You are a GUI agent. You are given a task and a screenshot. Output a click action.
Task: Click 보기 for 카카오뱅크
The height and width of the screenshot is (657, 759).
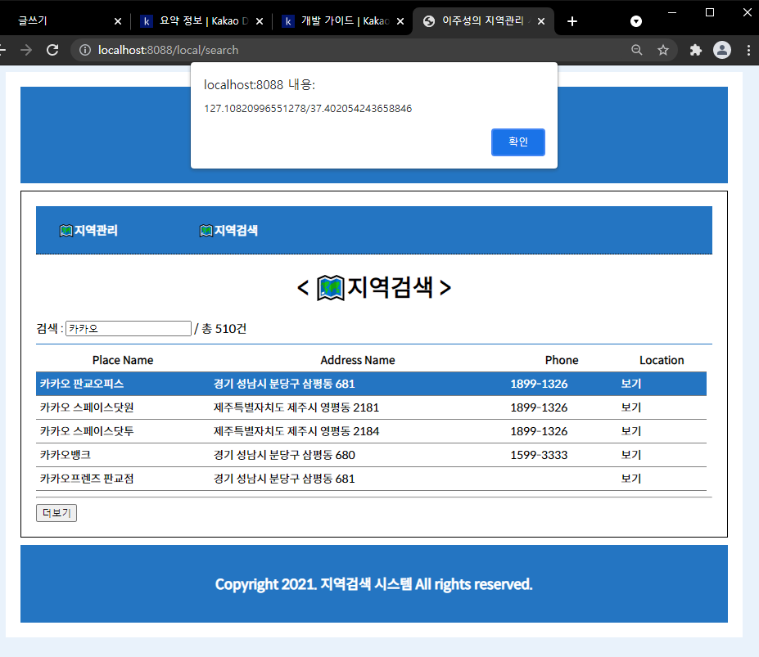tap(630, 455)
